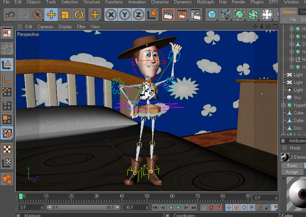306x217 pixels.
Task: Open the Attributes Mode menu
Action: click(x=295, y=148)
